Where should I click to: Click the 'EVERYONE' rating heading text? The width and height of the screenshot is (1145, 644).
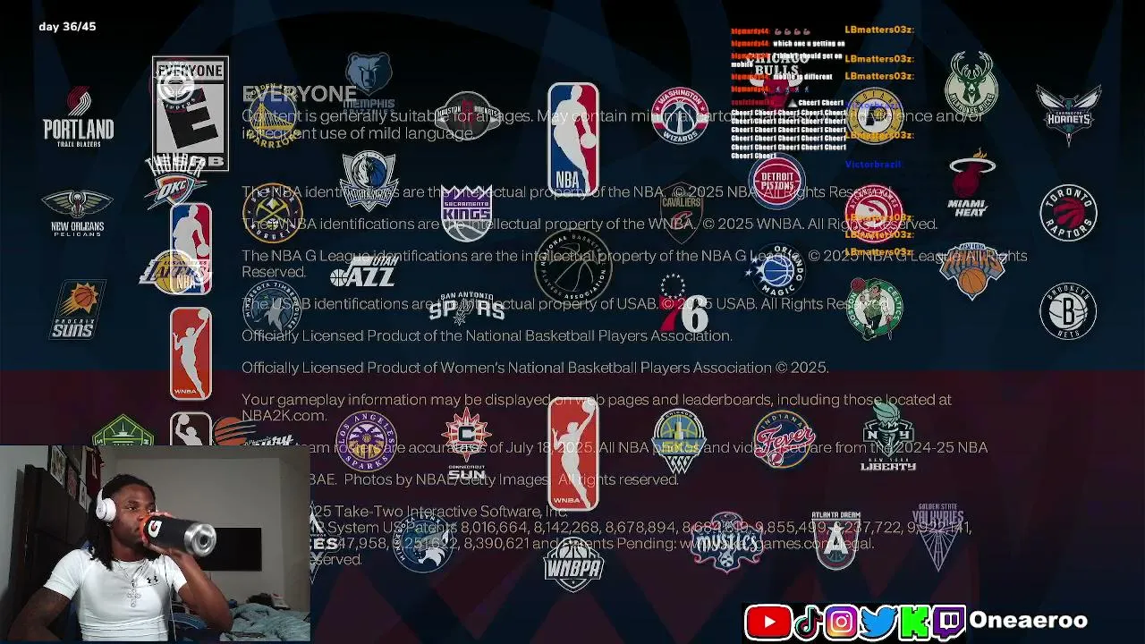point(299,94)
